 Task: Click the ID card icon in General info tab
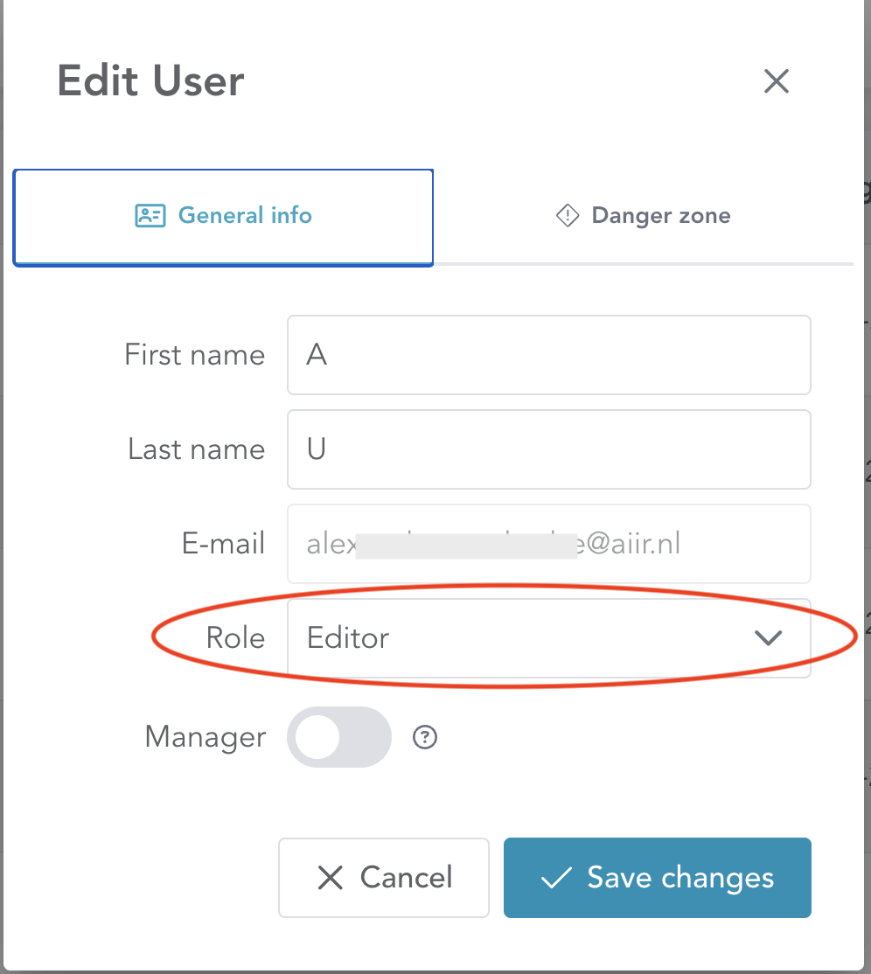click(150, 215)
